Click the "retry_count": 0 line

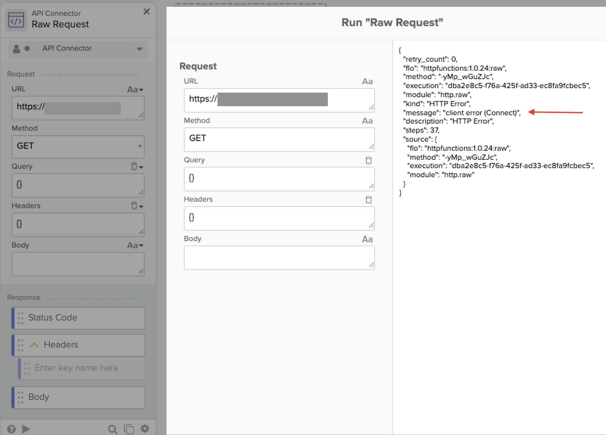pyautogui.click(x=430, y=59)
